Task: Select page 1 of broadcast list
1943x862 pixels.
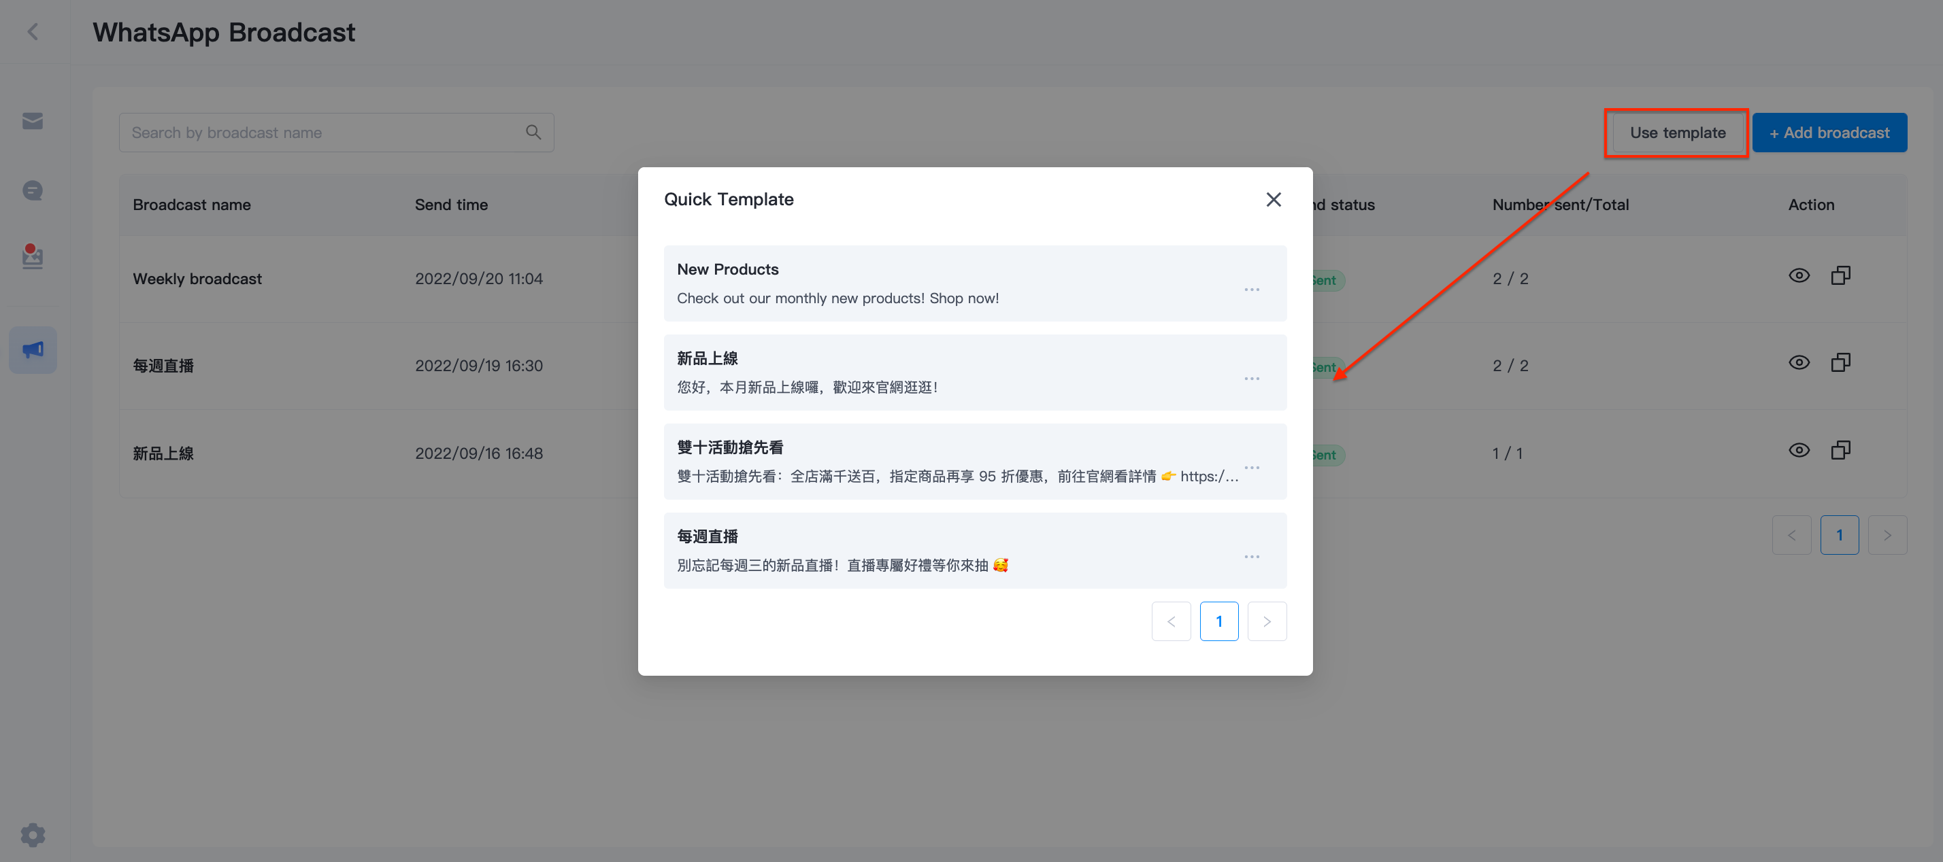Action: 1840,535
